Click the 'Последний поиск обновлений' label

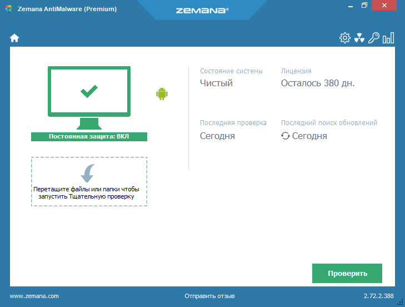[329, 123]
